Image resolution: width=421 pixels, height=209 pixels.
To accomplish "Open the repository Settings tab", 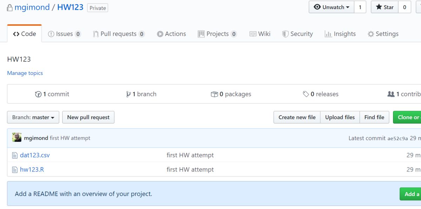I will [383, 34].
